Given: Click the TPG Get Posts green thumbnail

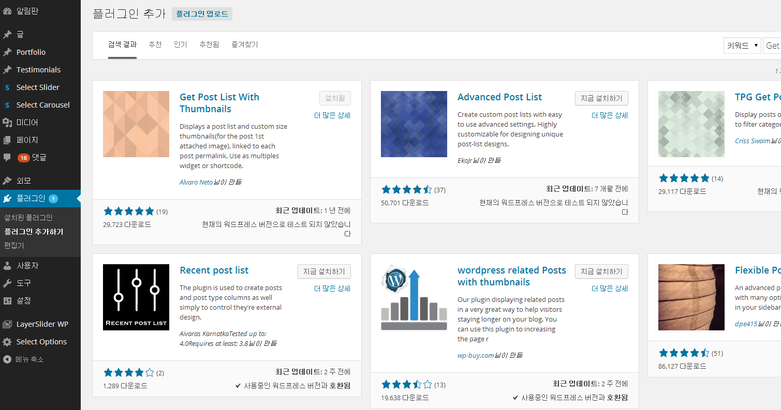Looking at the screenshot, I should (691, 124).
